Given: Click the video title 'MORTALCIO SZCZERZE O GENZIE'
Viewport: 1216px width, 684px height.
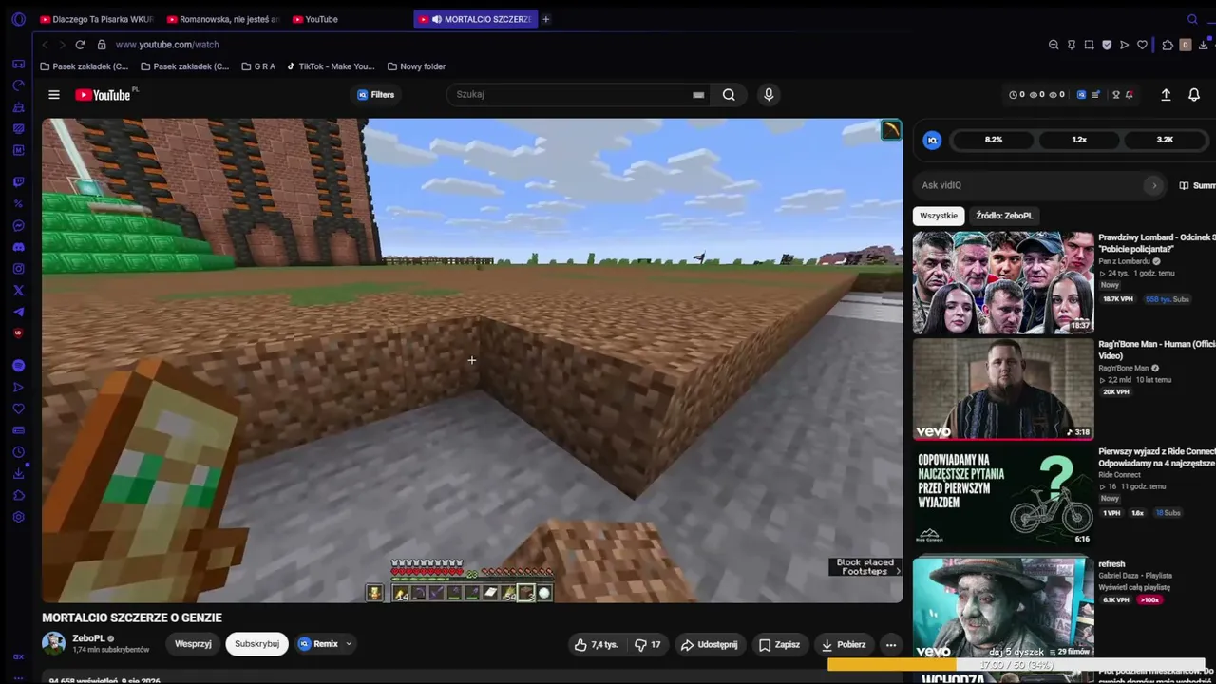Looking at the screenshot, I should point(132,617).
